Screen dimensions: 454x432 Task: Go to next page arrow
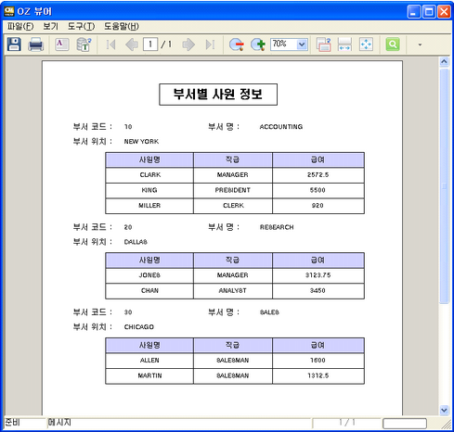click(188, 44)
